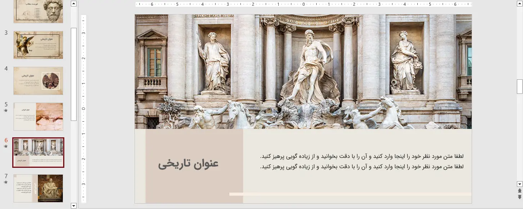Select slide 7 thumbnail with Pieta statue

pyautogui.click(x=38, y=188)
